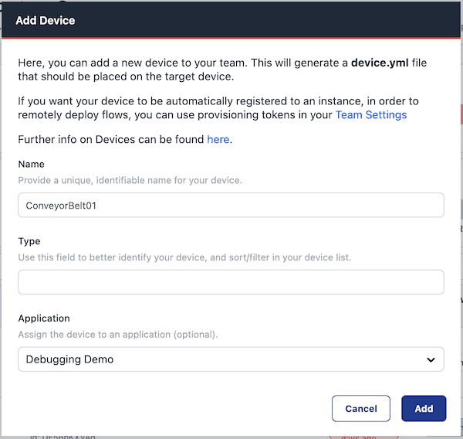
Task: Confirm with the Add button
Action: [424, 408]
